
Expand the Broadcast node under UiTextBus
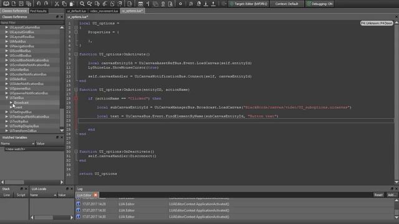point(11,102)
